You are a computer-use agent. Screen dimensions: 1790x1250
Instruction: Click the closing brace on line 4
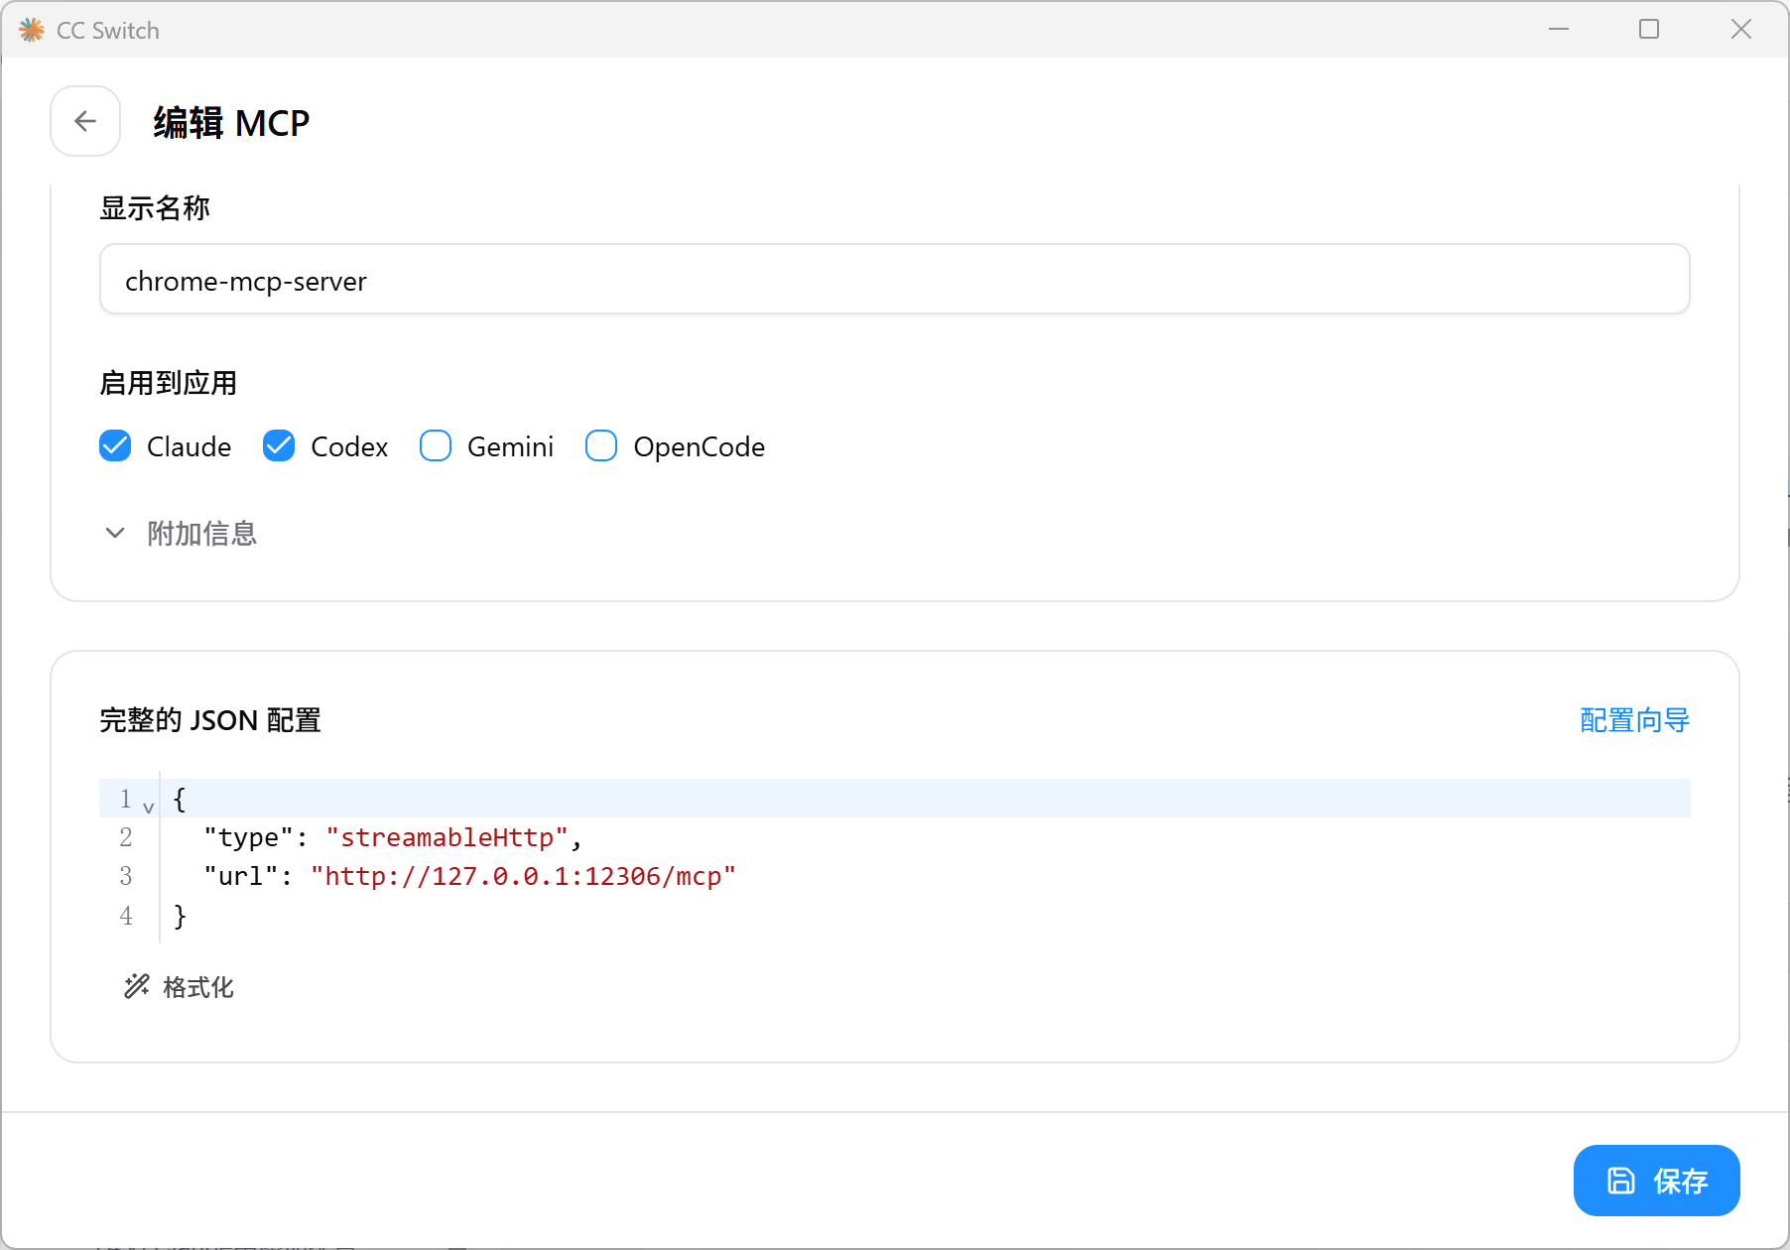coord(180,916)
